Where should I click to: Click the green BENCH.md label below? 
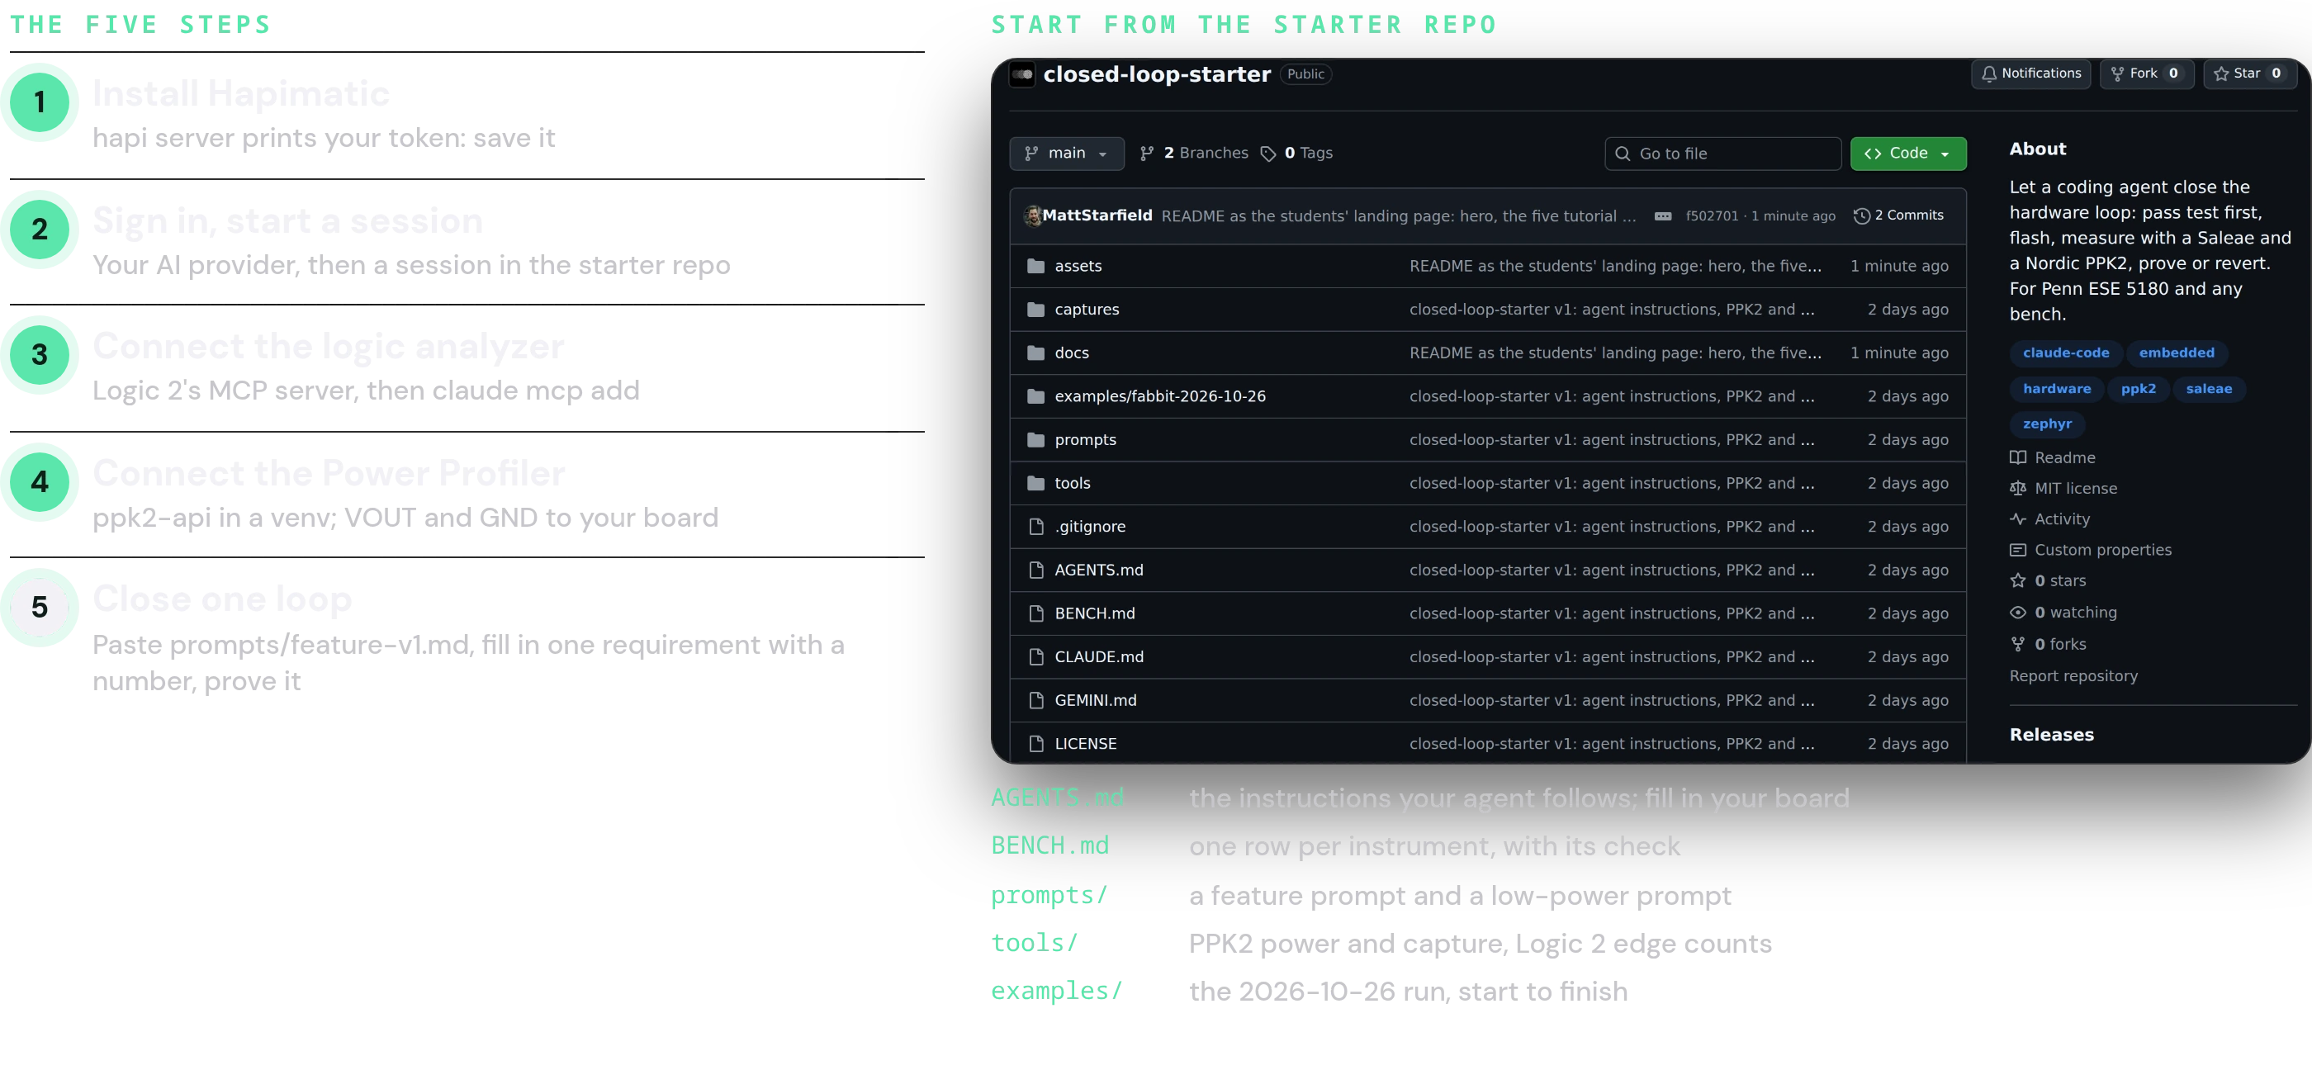coord(1049,845)
